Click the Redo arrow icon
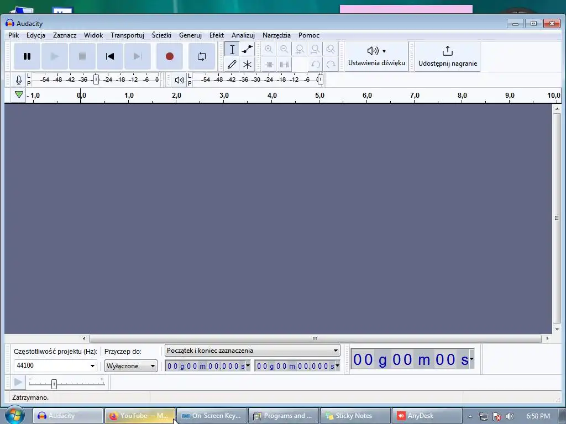Image resolution: width=566 pixels, height=424 pixels. (x=331, y=65)
